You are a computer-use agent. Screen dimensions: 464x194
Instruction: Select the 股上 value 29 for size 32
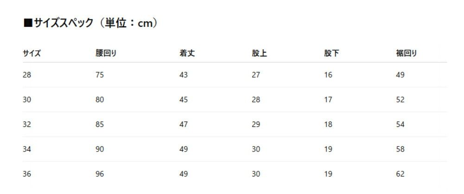coord(256,124)
